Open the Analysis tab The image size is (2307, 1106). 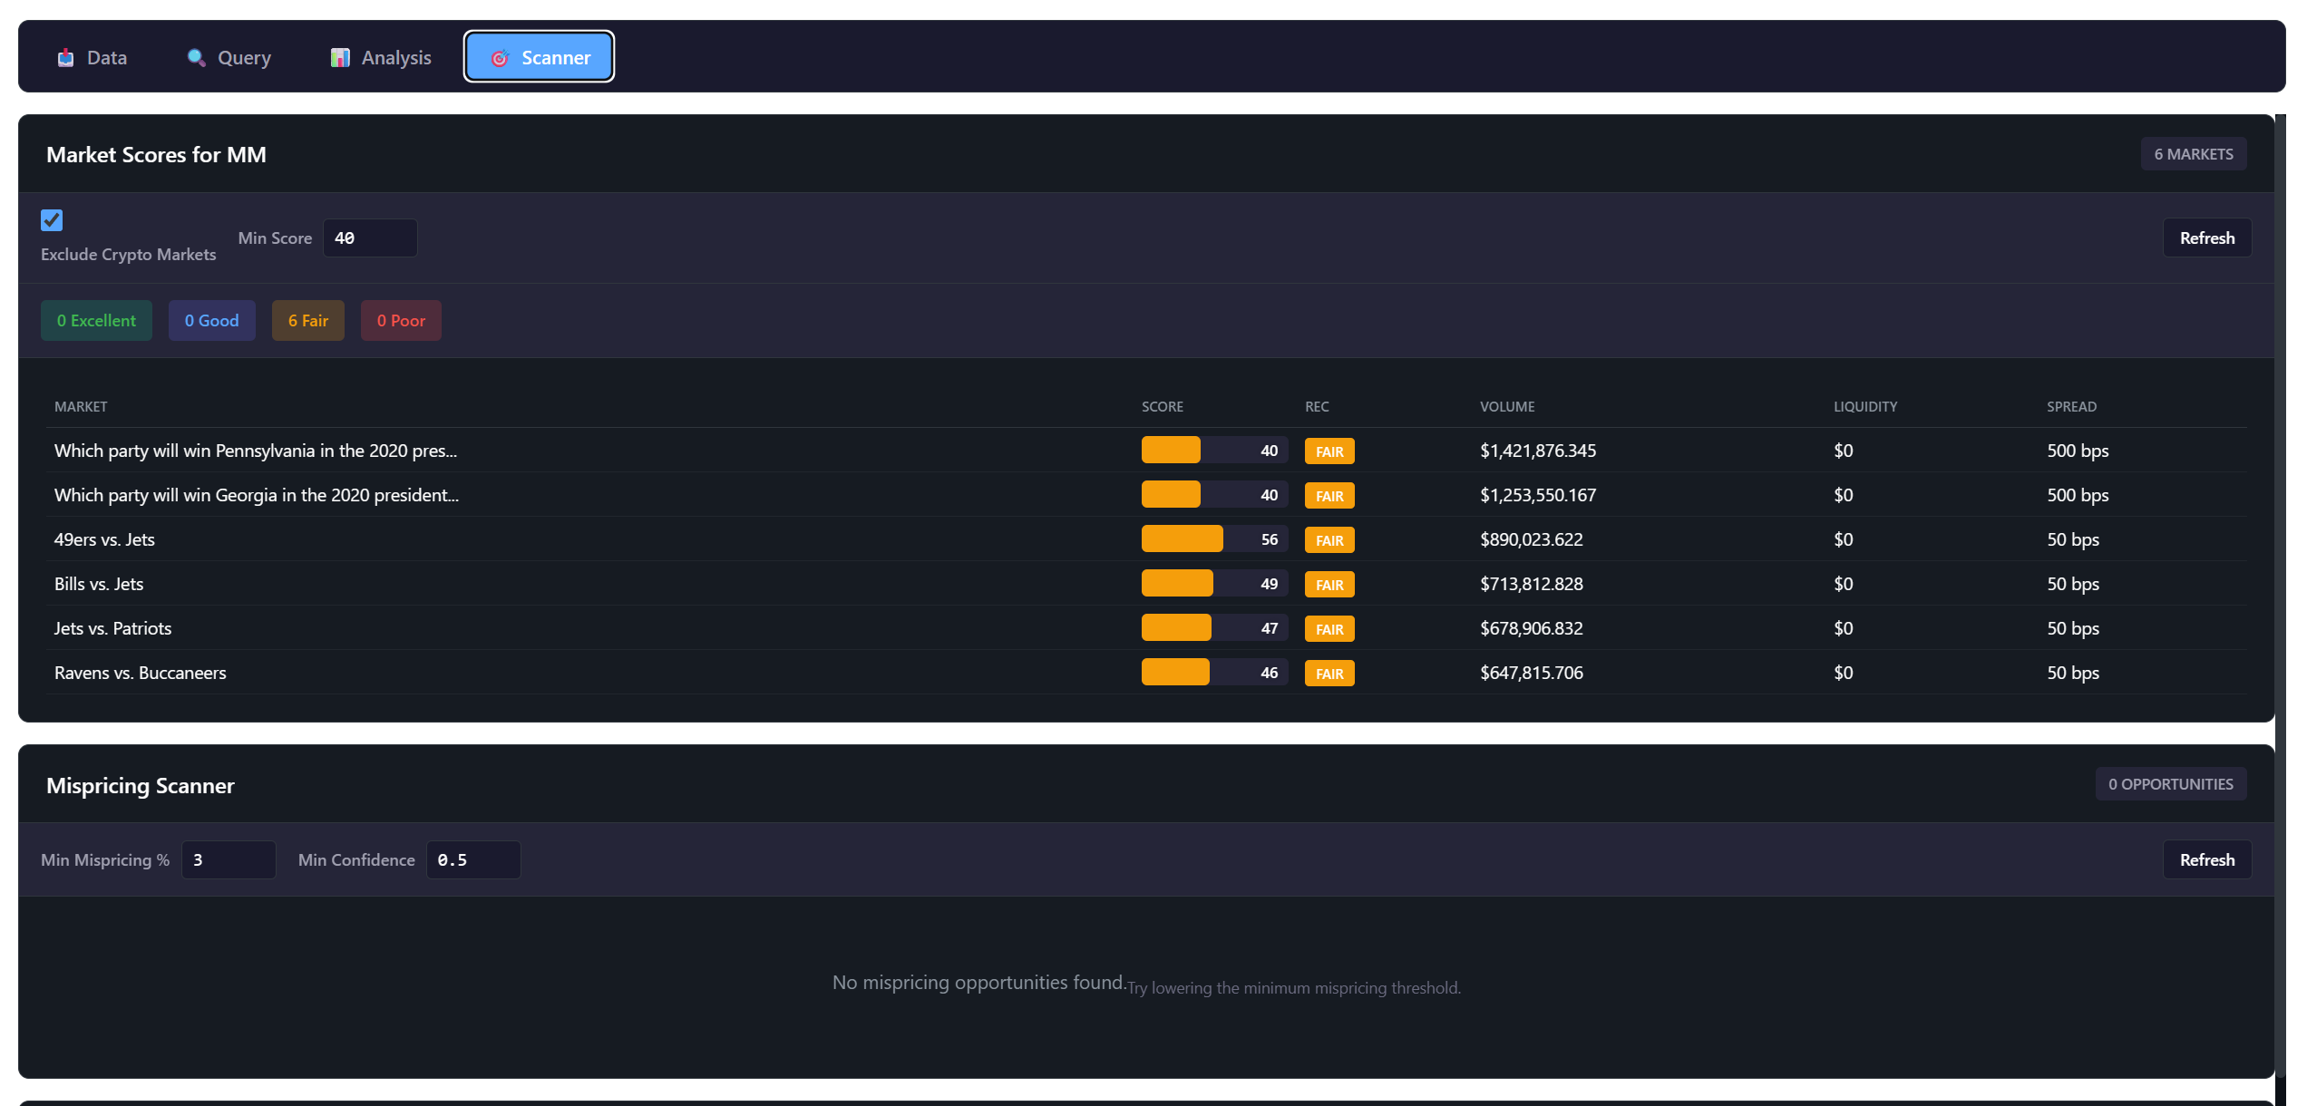tap(381, 57)
